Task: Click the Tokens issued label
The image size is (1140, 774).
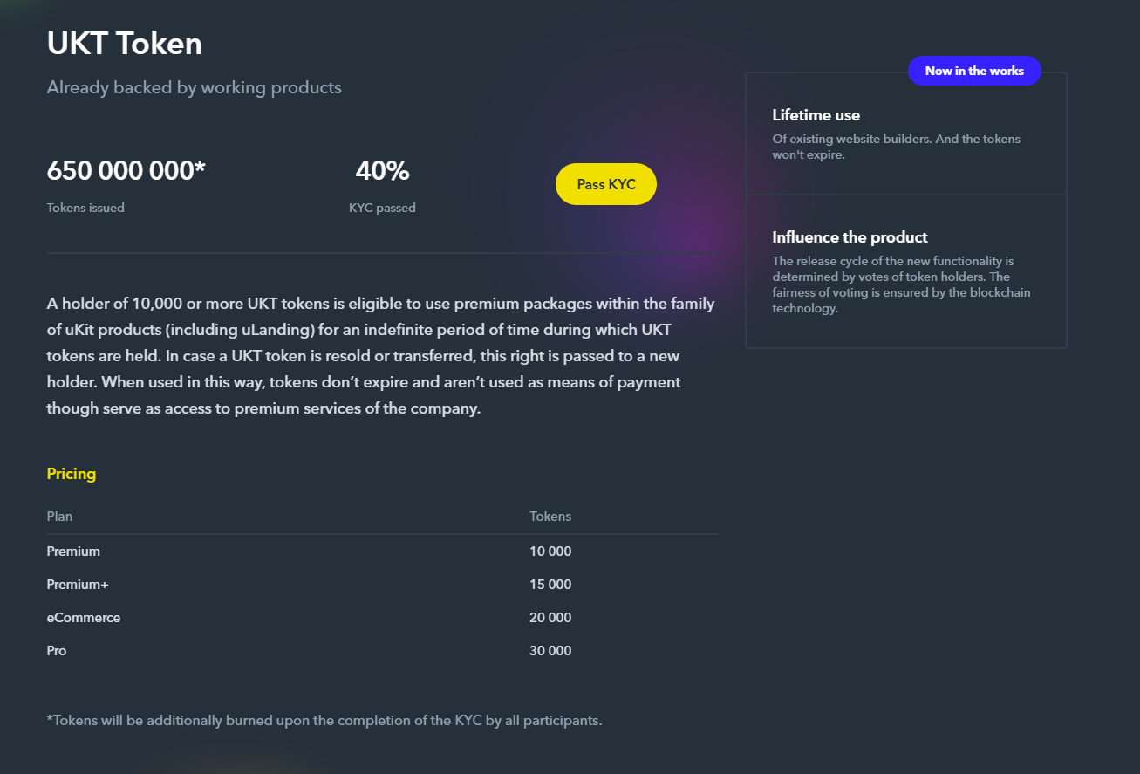Action: [x=85, y=208]
